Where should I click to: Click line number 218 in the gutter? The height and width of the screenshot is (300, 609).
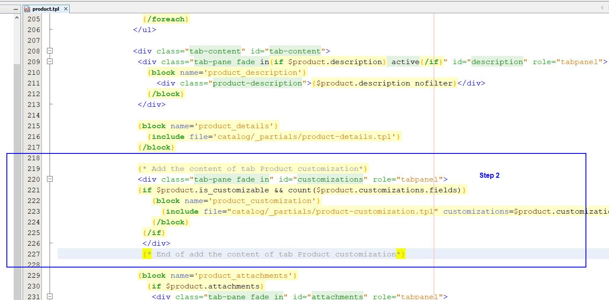pos(33,158)
